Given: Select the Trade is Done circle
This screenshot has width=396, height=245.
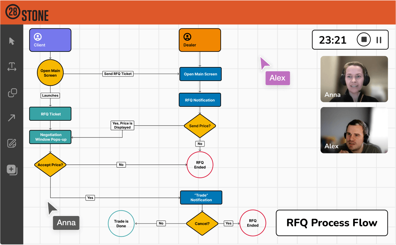Looking at the screenshot, I should click(121, 224).
